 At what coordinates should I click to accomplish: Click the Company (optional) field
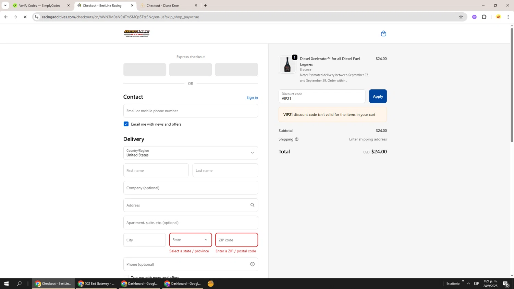[191, 188]
